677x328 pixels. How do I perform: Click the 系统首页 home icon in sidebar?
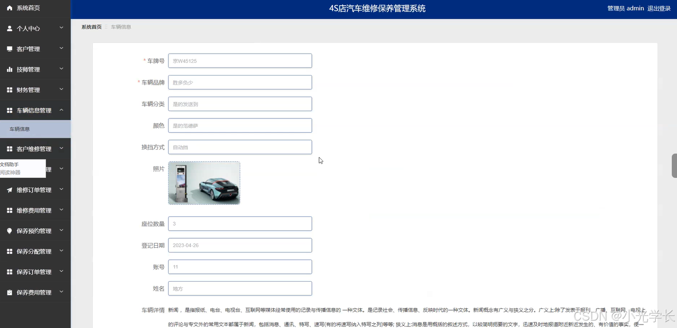click(x=9, y=7)
